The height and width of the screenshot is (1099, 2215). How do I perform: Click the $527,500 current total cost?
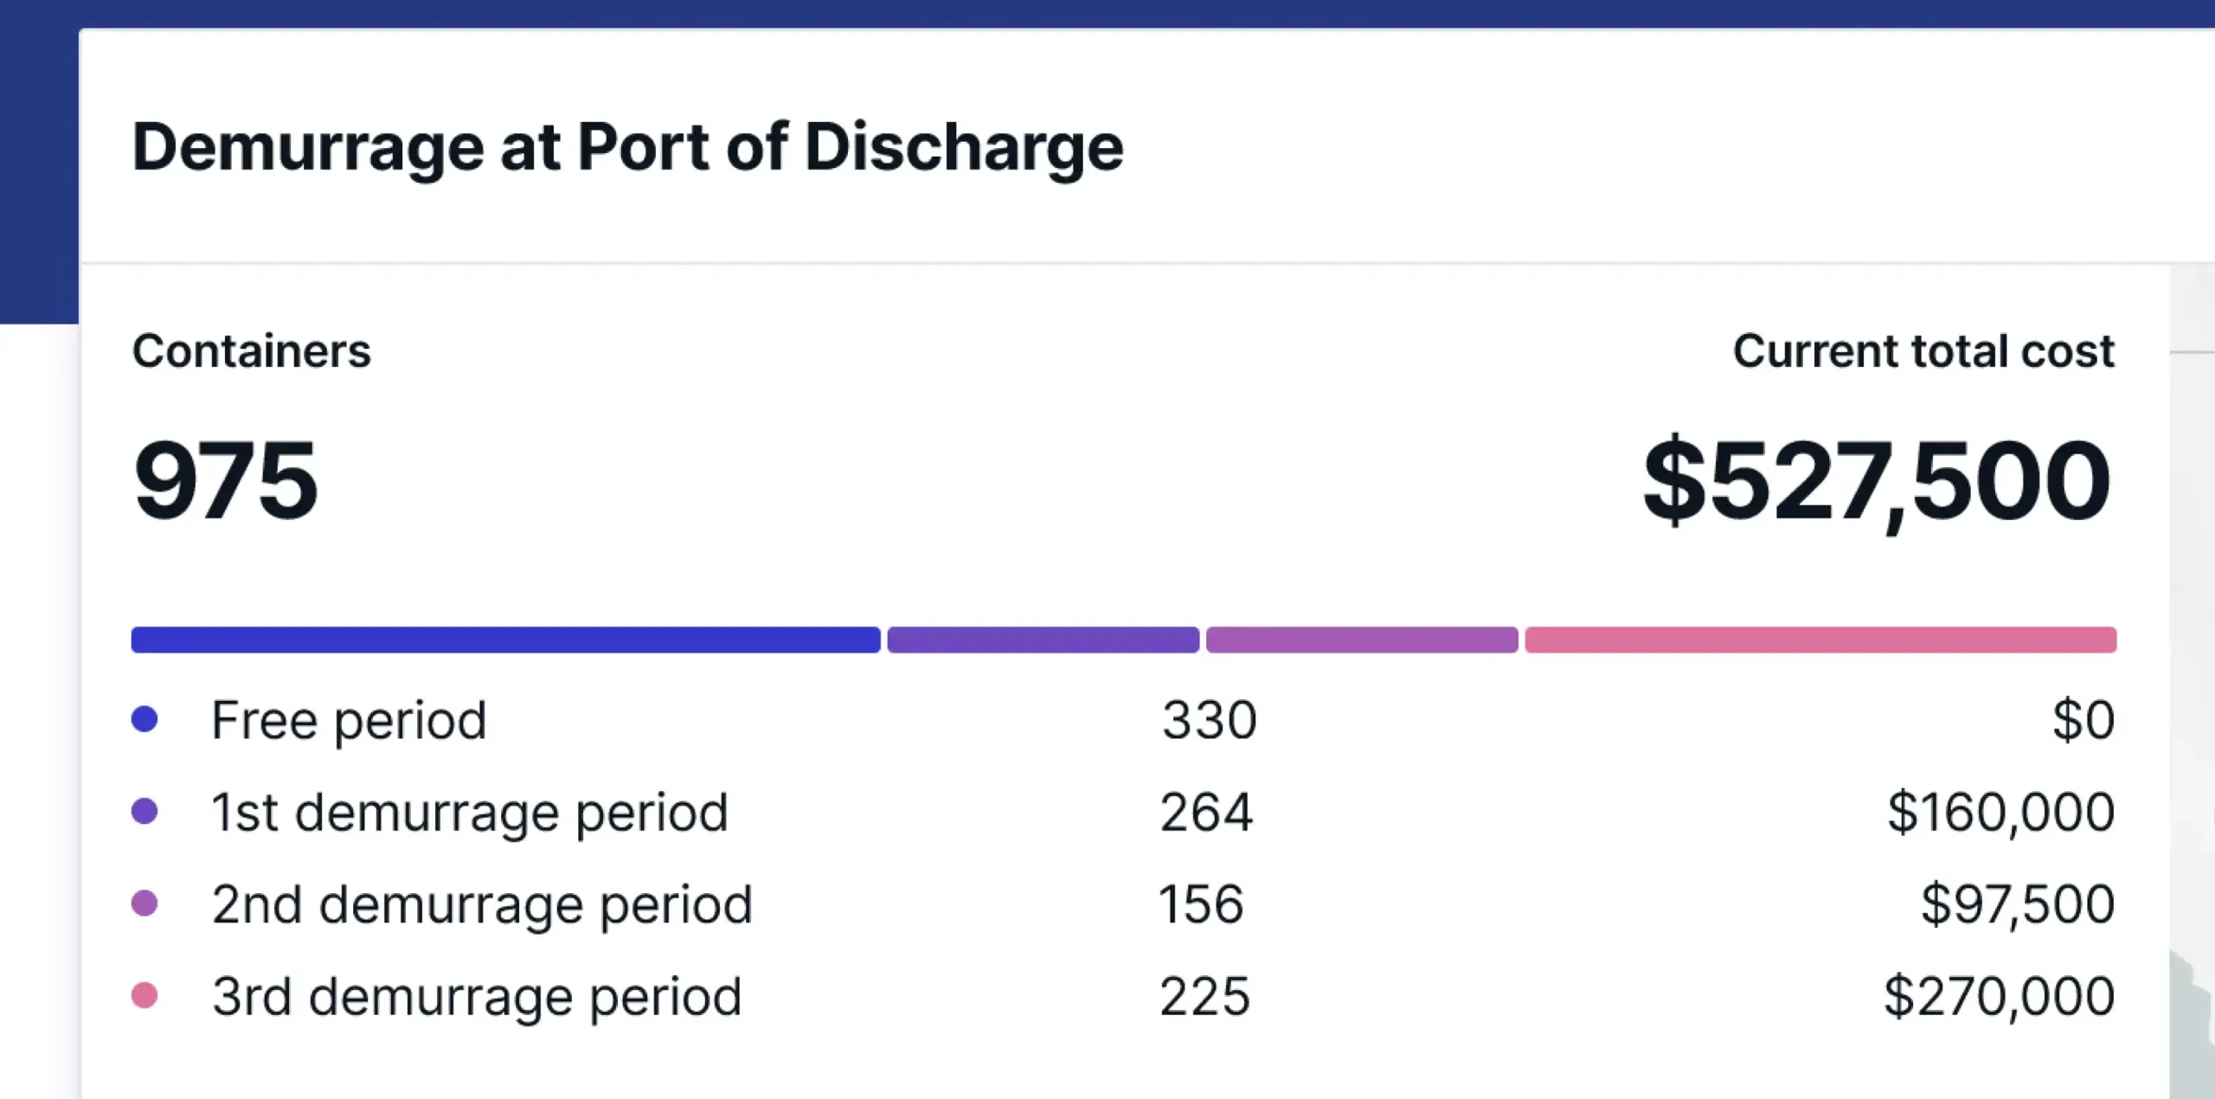tap(1878, 482)
